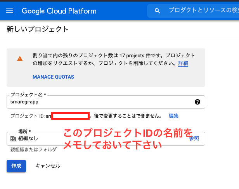Click the 作成 create button
This screenshot has height=189, width=239.
pos(16,166)
